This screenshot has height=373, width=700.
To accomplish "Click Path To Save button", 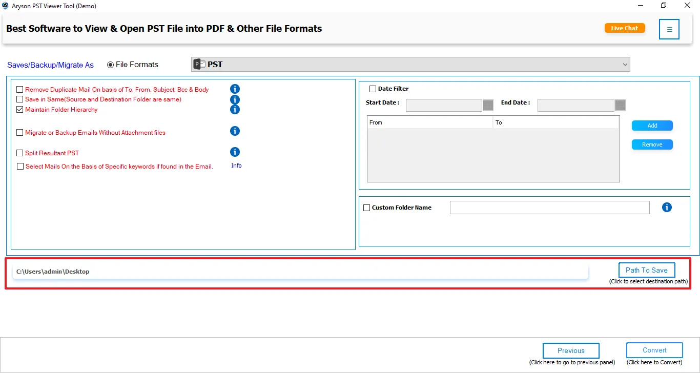I will [x=647, y=270].
